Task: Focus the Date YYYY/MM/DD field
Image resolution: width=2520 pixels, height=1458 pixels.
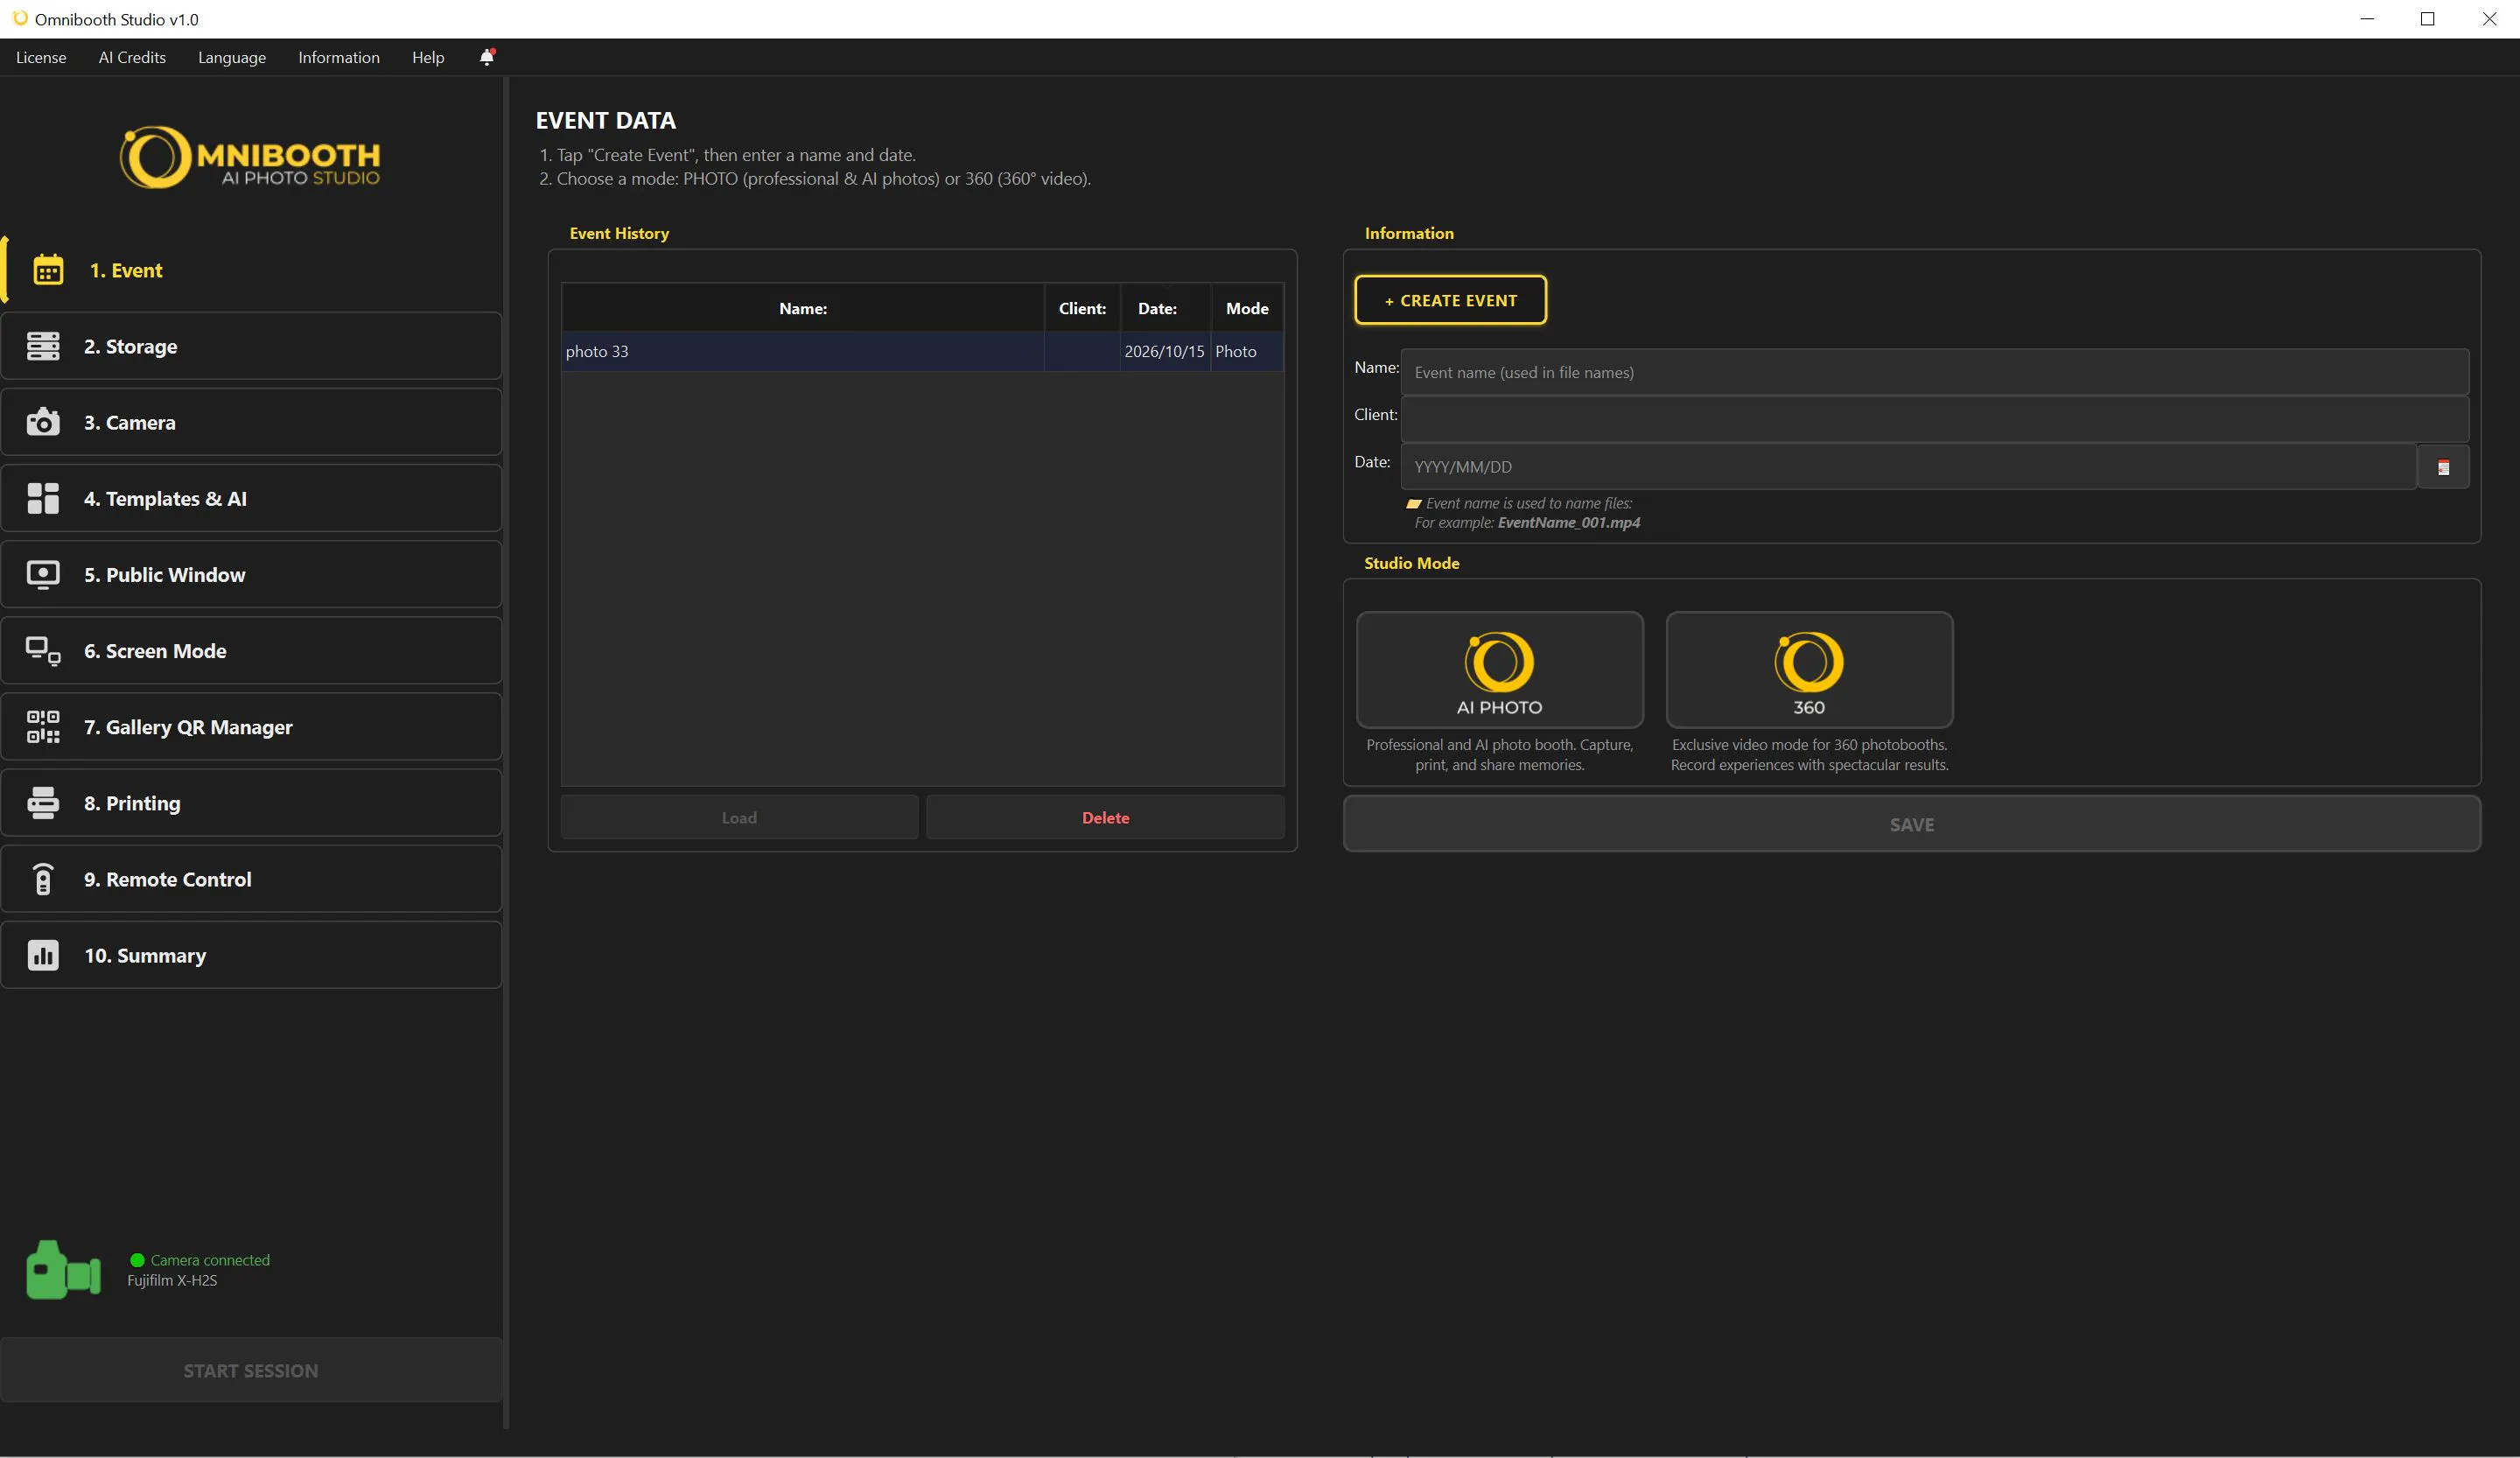Action: pyautogui.click(x=1908, y=467)
